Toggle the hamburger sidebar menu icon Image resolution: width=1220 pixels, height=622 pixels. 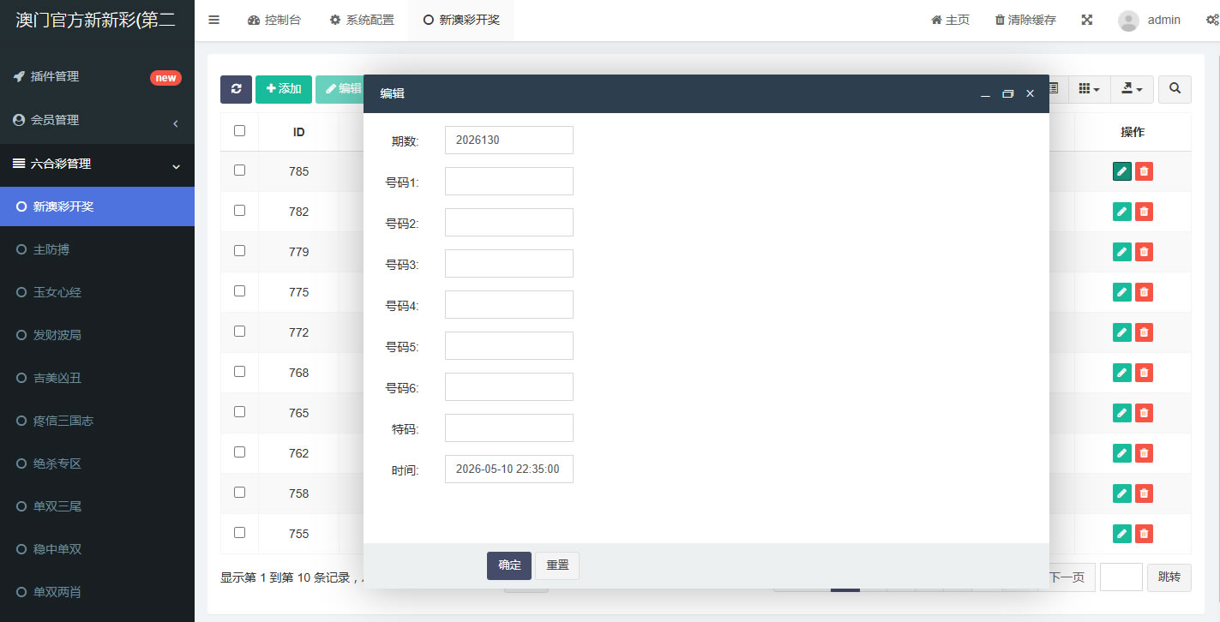click(x=213, y=20)
